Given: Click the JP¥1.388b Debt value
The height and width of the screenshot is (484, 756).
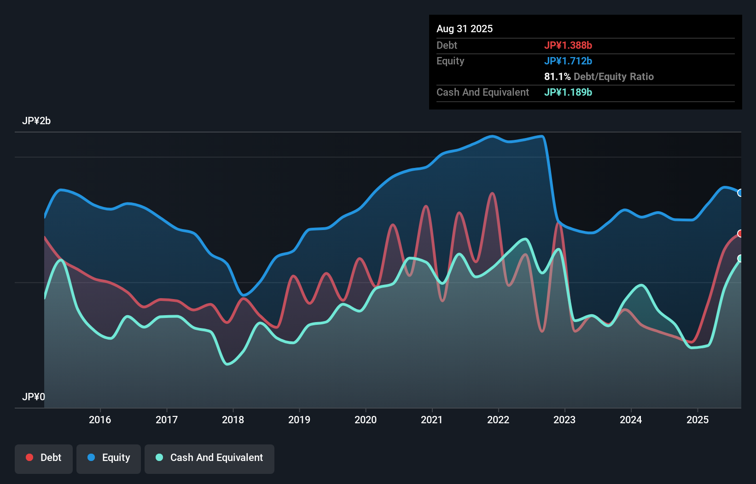Looking at the screenshot, I should (x=569, y=45).
